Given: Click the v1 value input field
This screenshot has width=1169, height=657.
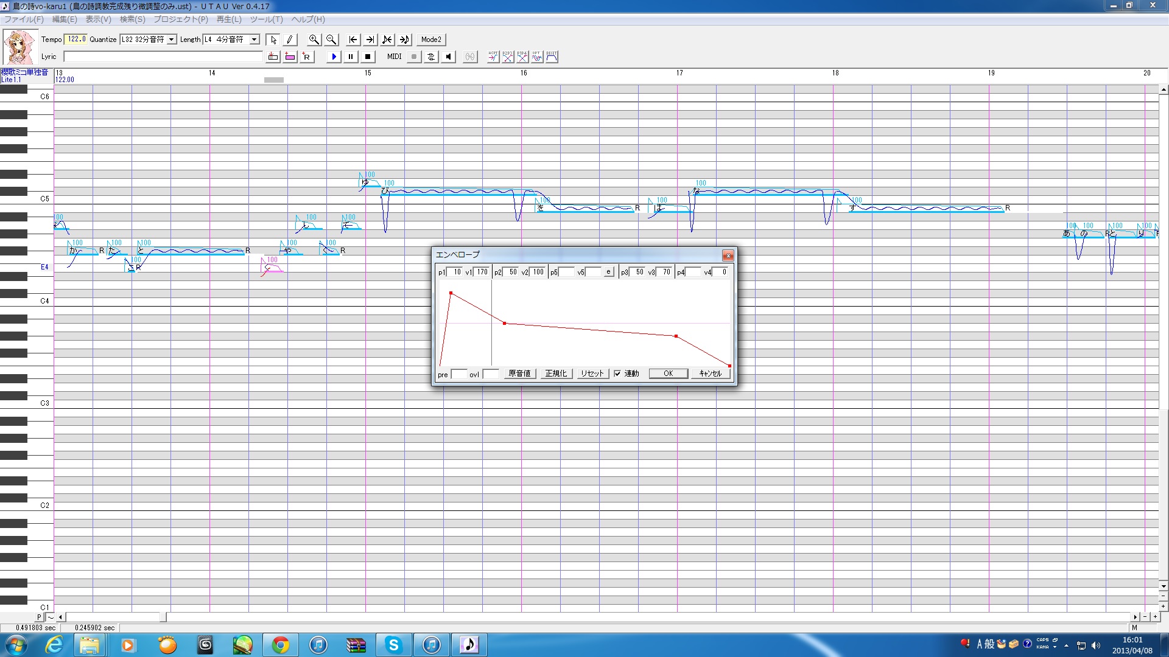Looking at the screenshot, I should pos(481,272).
